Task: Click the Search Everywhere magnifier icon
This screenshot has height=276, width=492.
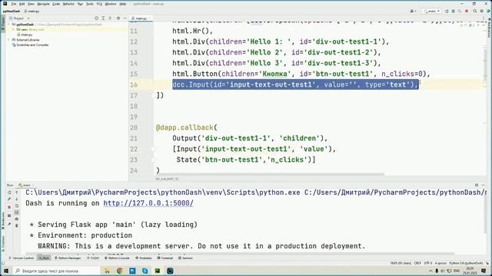Action: (475, 11)
